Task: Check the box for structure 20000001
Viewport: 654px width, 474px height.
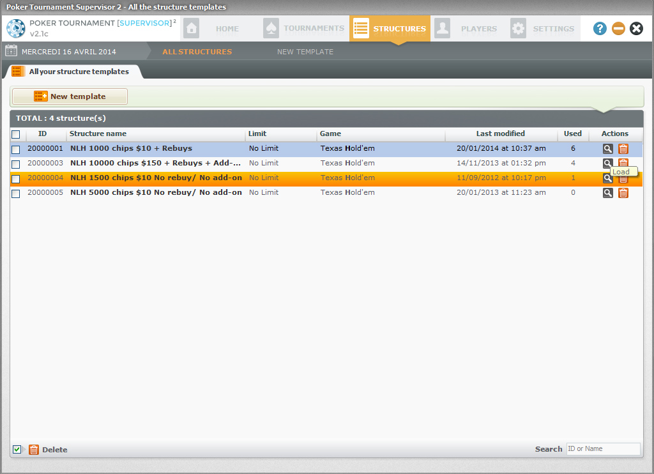Action: [x=16, y=149]
